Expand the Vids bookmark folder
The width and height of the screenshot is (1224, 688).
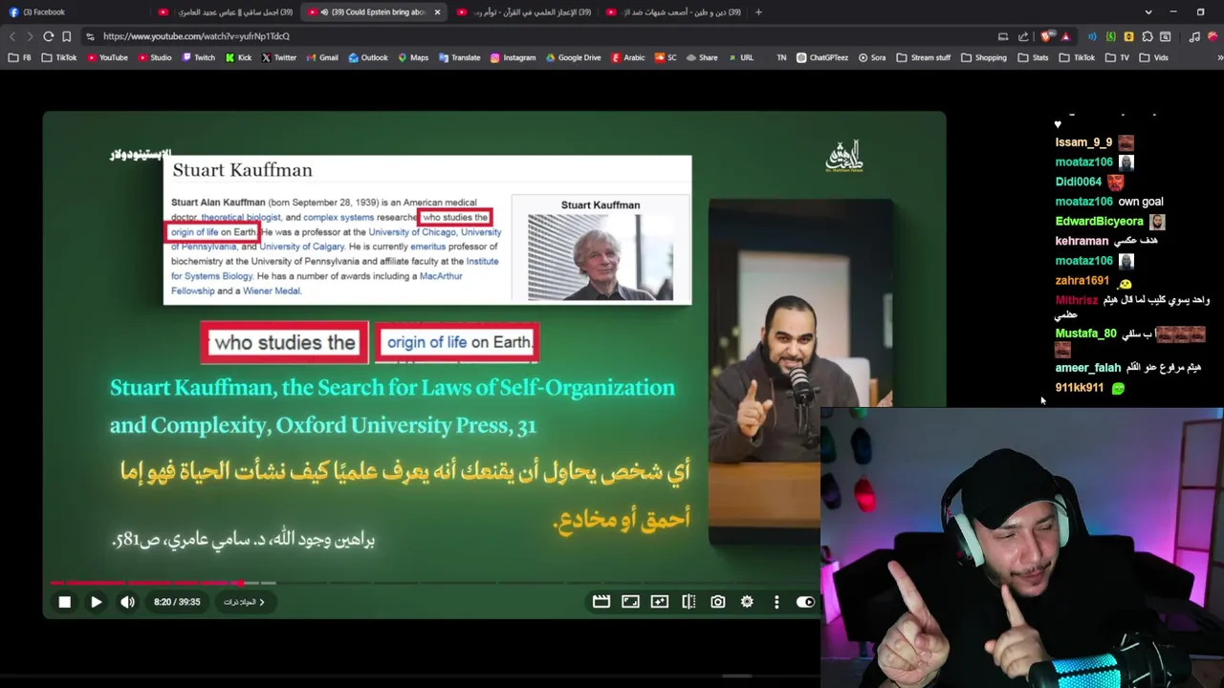click(1154, 57)
